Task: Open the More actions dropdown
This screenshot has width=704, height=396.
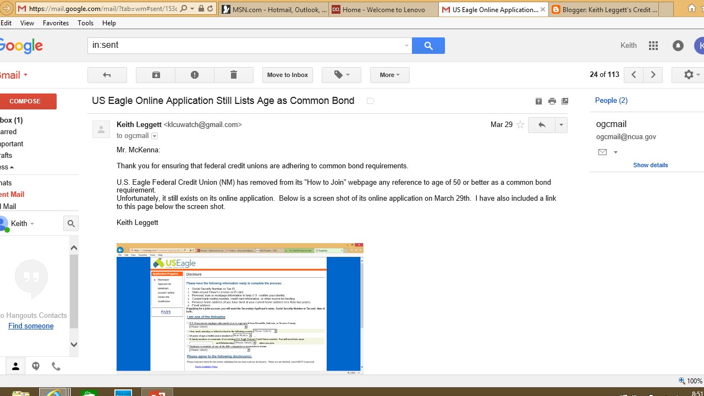Action: pyautogui.click(x=389, y=75)
